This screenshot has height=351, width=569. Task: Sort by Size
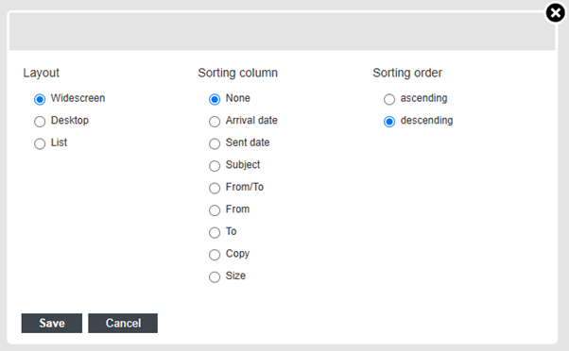pyautogui.click(x=215, y=276)
